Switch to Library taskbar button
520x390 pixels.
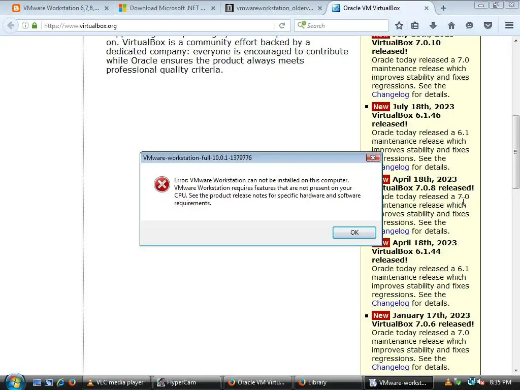click(x=328, y=382)
